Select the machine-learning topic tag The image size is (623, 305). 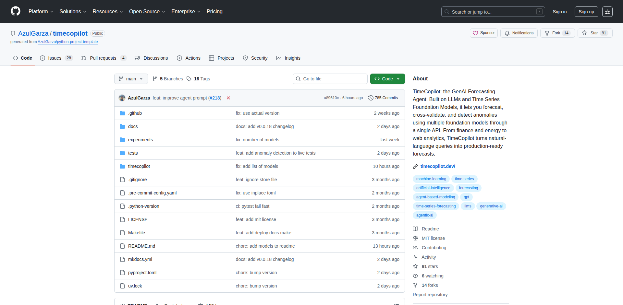pos(431,179)
